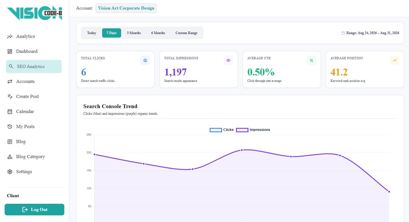Open the Create Post page
409x222 pixels.
pyautogui.click(x=34, y=97)
